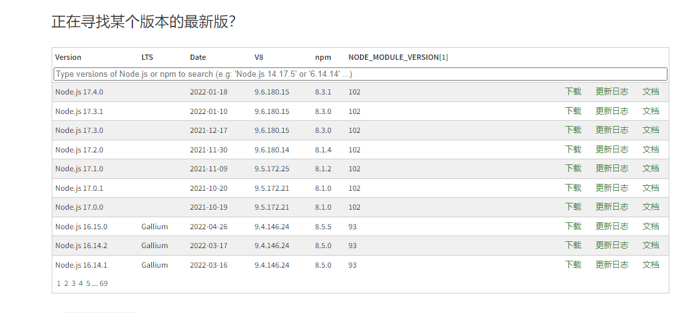Jump to last page 69
The image size is (699, 313).
(x=103, y=283)
